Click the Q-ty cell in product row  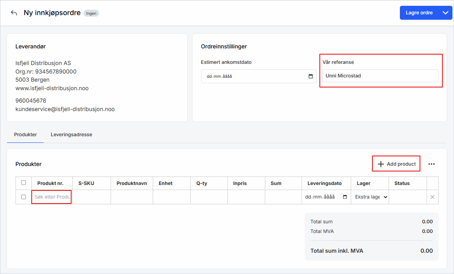209,197
